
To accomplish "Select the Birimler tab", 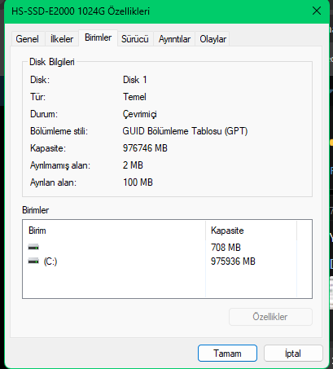I will [x=98, y=37].
